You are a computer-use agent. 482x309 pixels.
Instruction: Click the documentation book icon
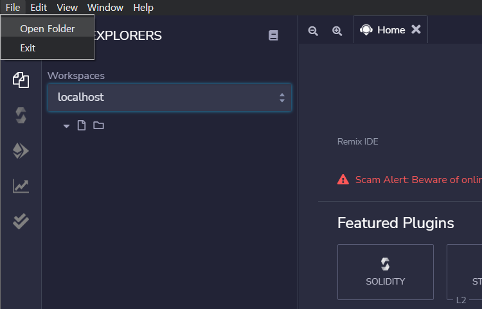[273, 35]
